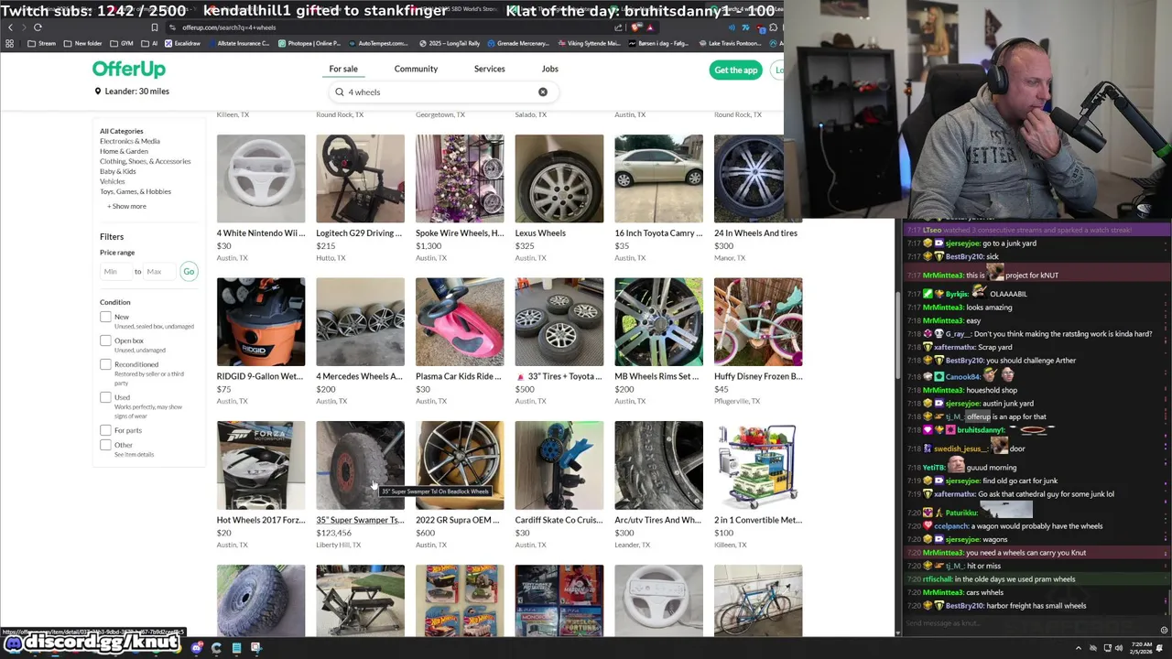Open the Excalidraw bookmark
The width and height of the screenshot is (1172, 659).
(x=183, y=43)
